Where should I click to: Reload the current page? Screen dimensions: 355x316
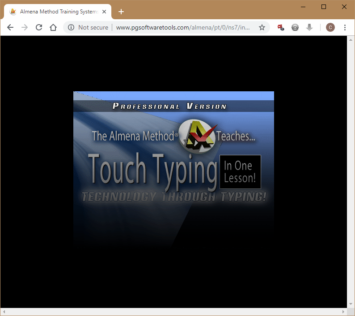pyautogui.click(x=39, y=27)
